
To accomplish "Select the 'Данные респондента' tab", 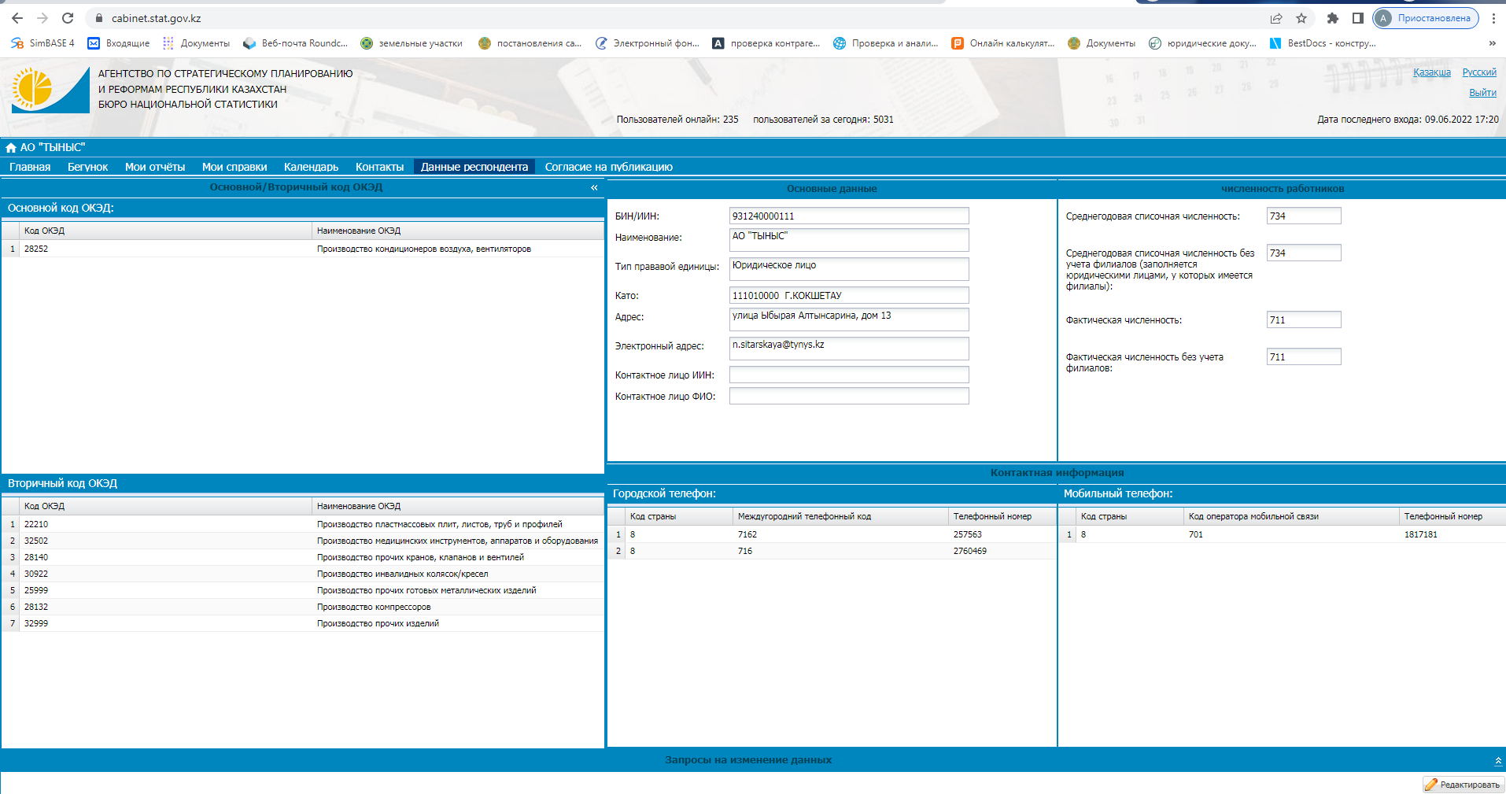I will tap(474, 167).
